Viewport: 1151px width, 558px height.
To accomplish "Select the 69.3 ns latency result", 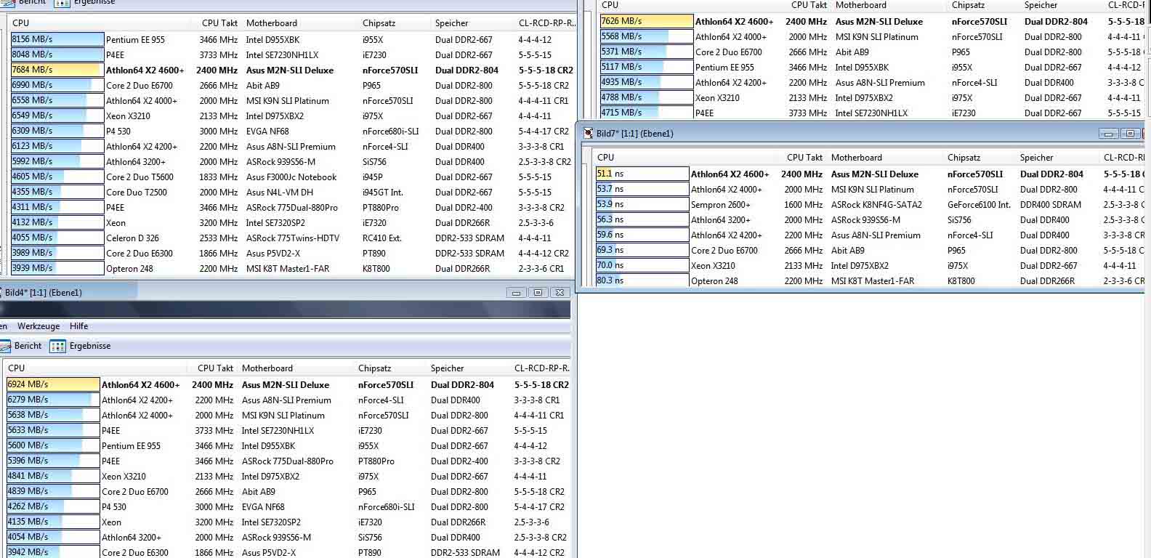I will click(642, 250).
